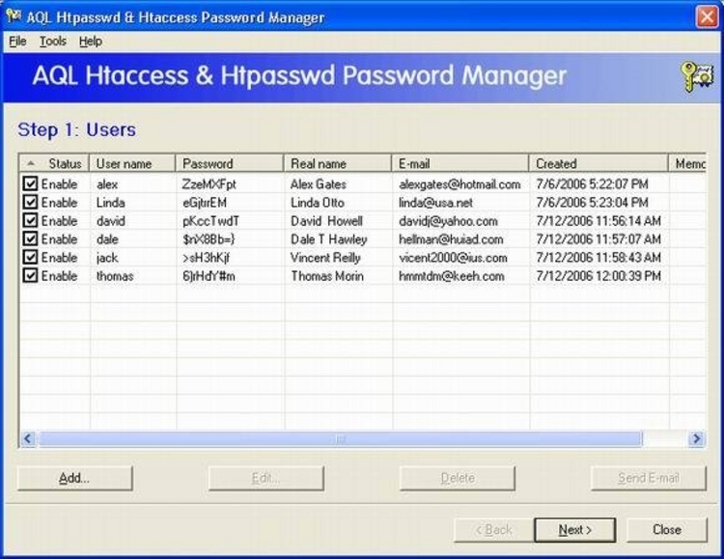Image resolution: width=724 pixels, height=559 pixels.
Task: Click the Close button at the bottom
Action: pos(666,530)
